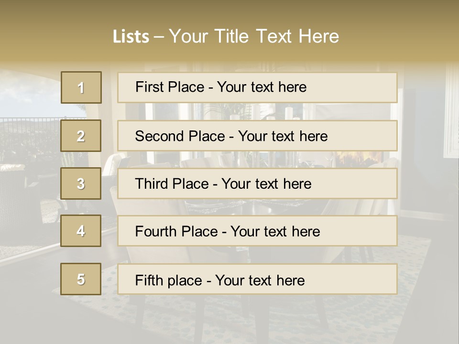The height and width of the screenshot is (344, 459).
Task: Click the word "First" in list item one
Action: (x=150, y=87)
